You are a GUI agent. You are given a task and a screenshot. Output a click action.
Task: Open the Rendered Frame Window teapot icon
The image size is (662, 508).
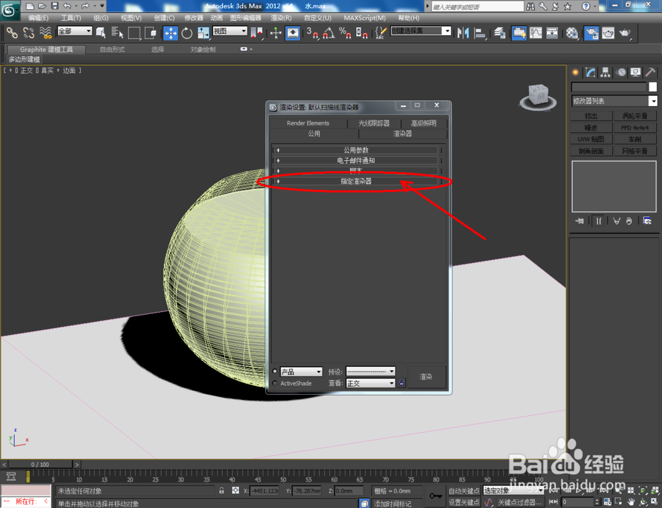608,32
